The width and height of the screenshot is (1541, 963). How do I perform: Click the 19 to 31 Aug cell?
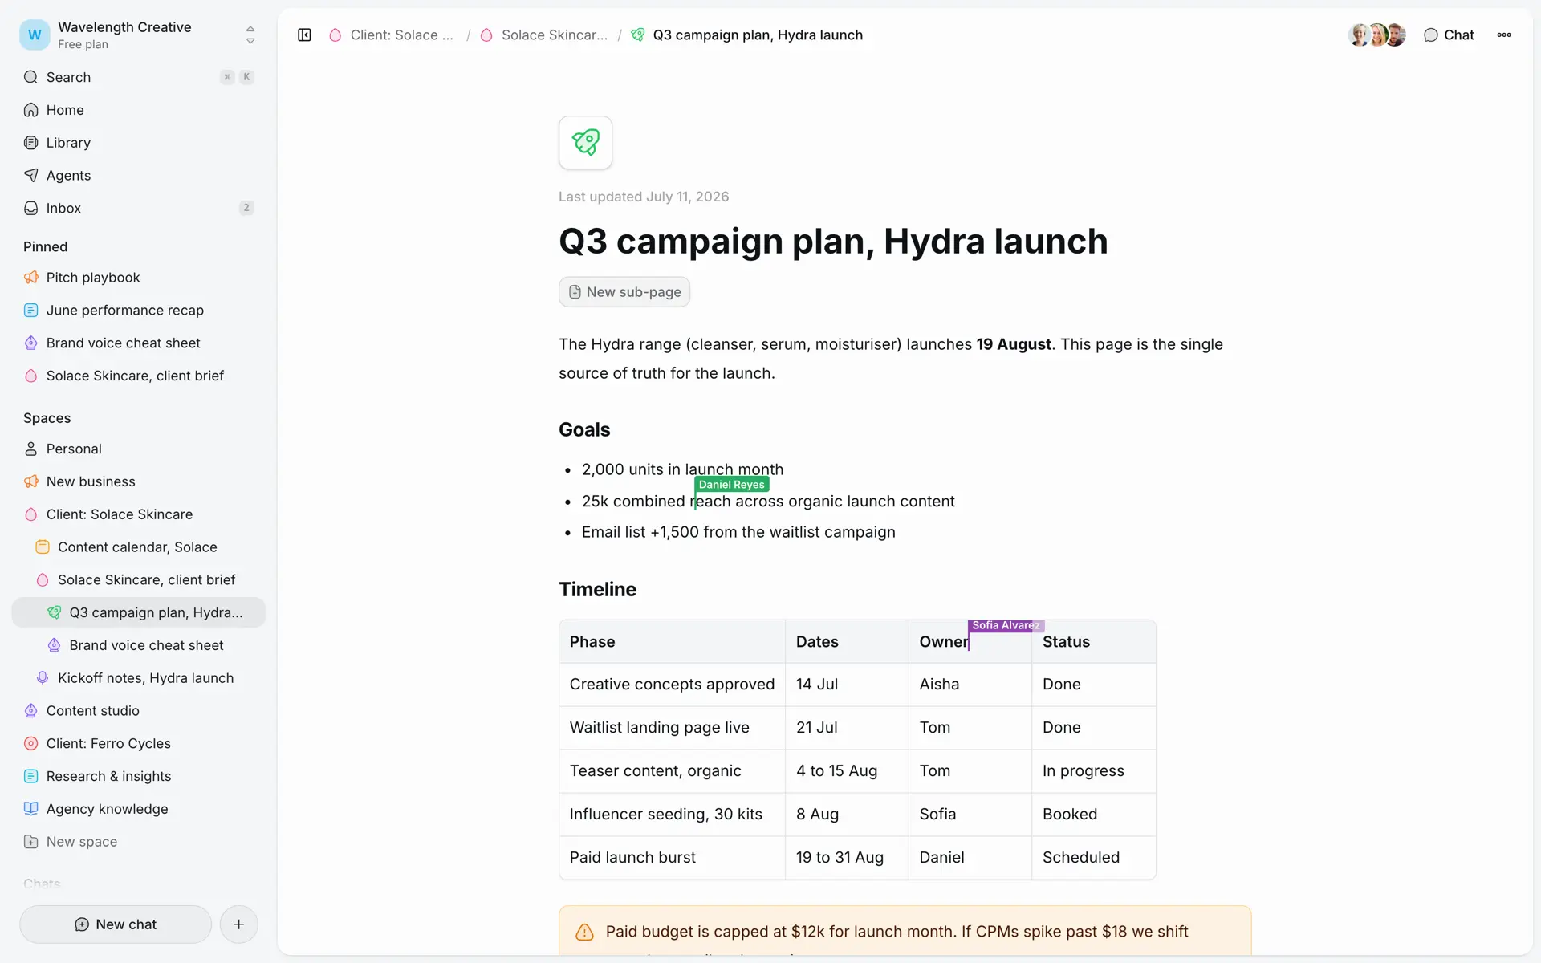pos(847,858)
